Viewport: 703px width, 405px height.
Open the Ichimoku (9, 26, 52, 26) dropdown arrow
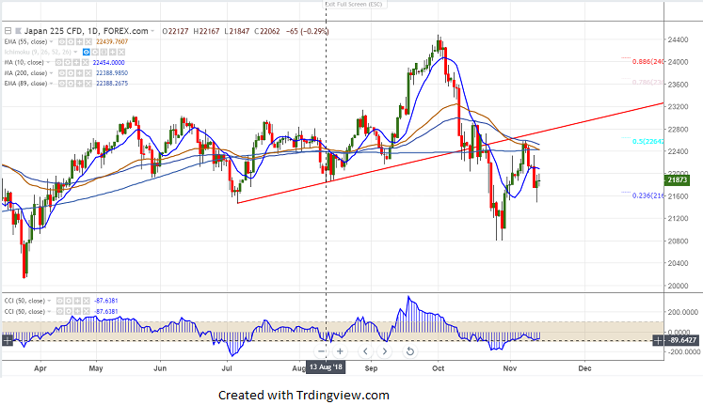76,52
